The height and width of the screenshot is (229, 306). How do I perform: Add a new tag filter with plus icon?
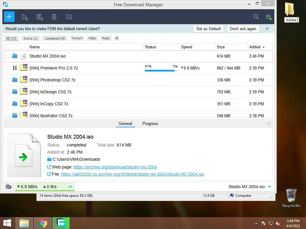click(x=117, y=38)
